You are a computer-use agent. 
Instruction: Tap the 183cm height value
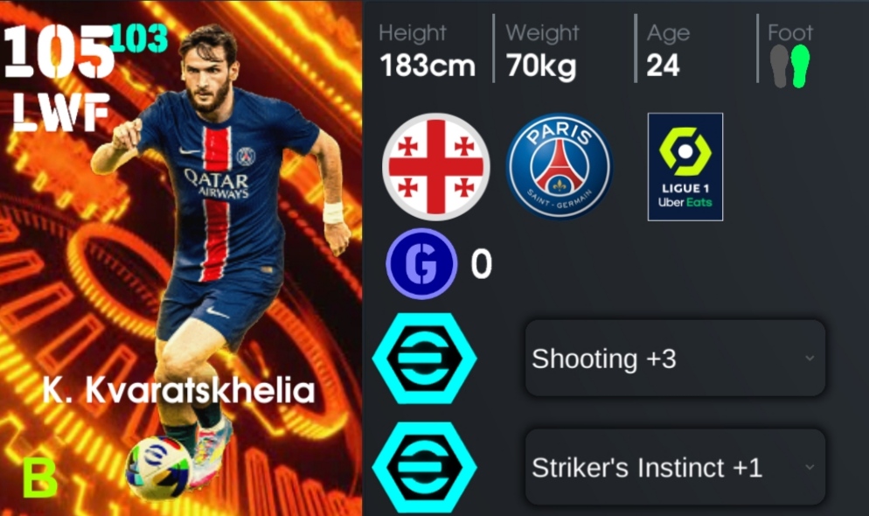click(x=428, y=66)
